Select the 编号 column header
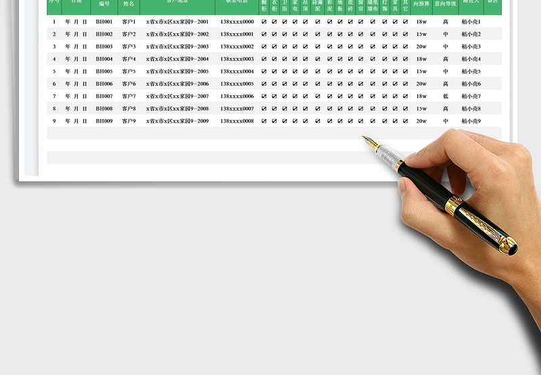This screenshot has height=375, width=541. 104,4
